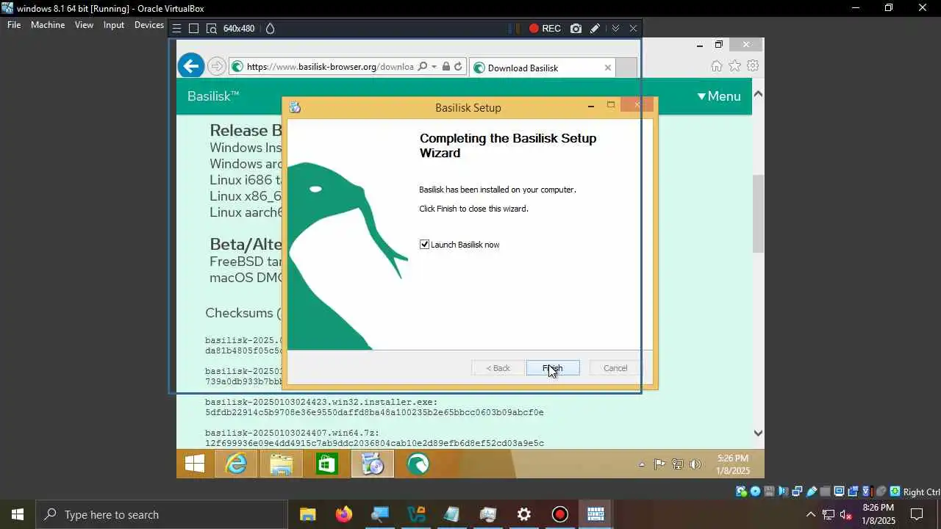Open Windows Store on guest taskbar

(x=326, y=464)
